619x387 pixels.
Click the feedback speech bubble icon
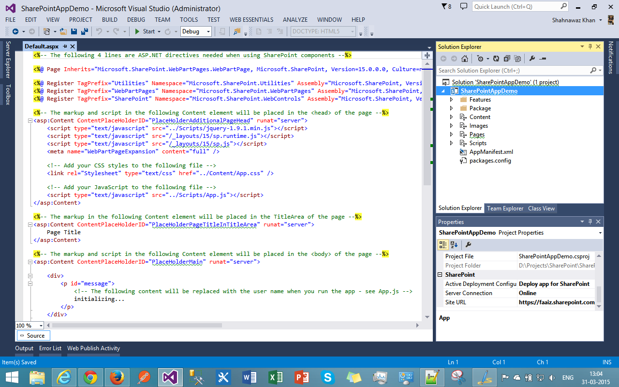point(464,6)
